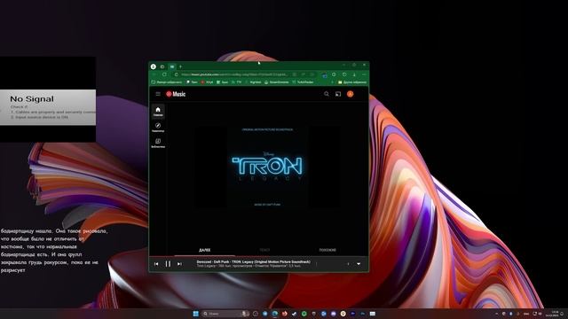Open the TurboReader bookmark
568x319 pixels.
[x=303, y=82]
